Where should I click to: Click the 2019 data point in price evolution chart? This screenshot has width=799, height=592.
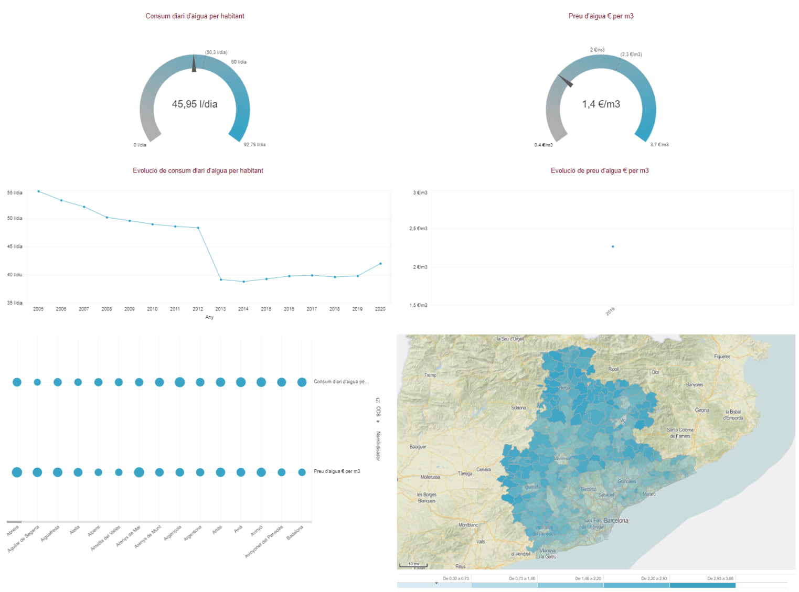613,246
